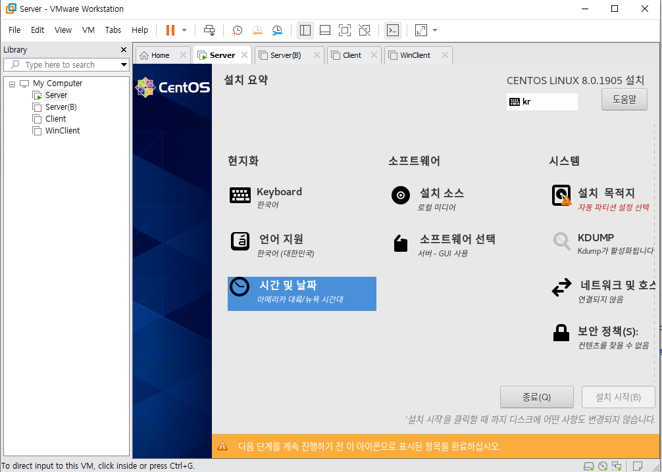The height and width of the screenshot is (472, 662).
Task: Open 보안 정책 padlock icon
Action: coord(561,333)
